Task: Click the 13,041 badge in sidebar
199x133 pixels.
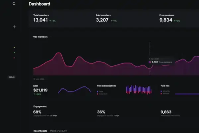Action: [x=12, y=77]
